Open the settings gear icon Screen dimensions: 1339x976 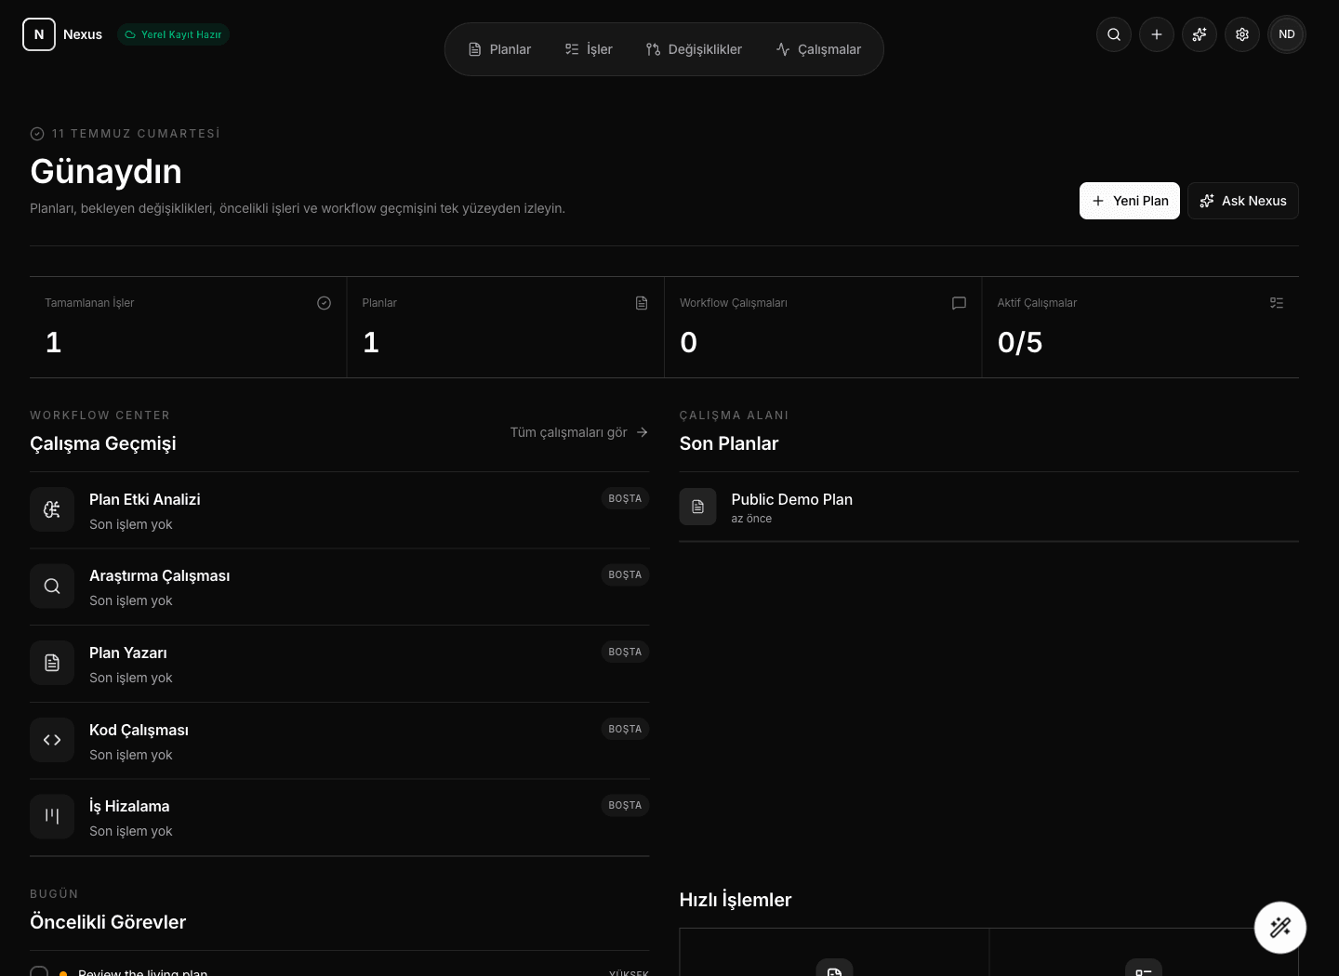(x=1242, y=34)
